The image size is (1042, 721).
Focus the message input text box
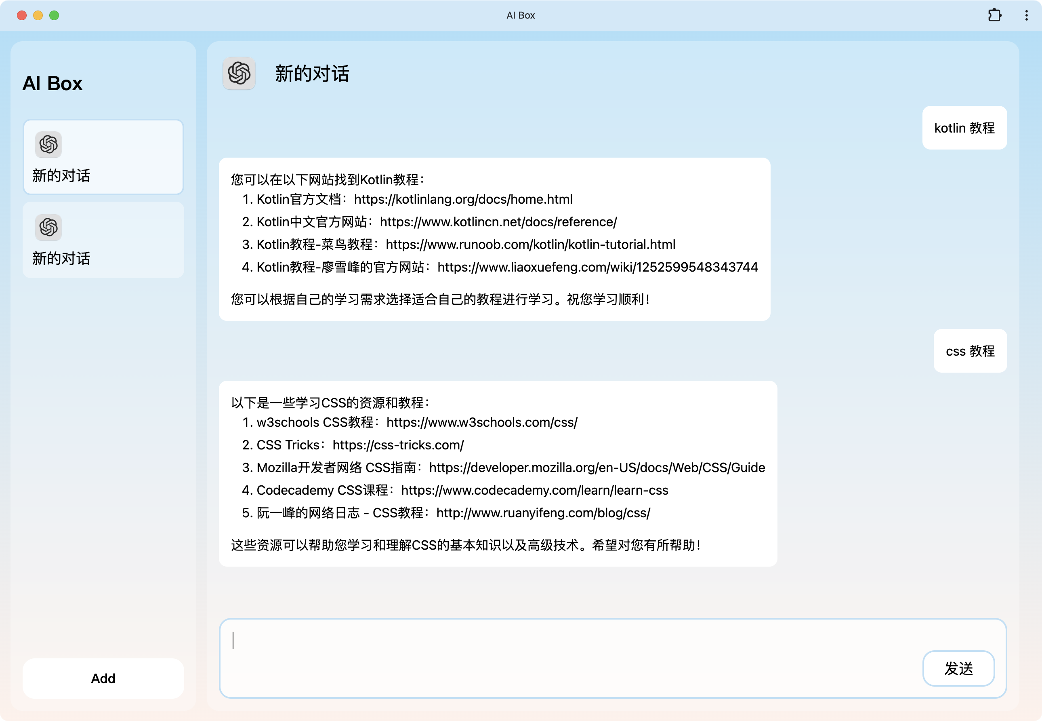564,651
